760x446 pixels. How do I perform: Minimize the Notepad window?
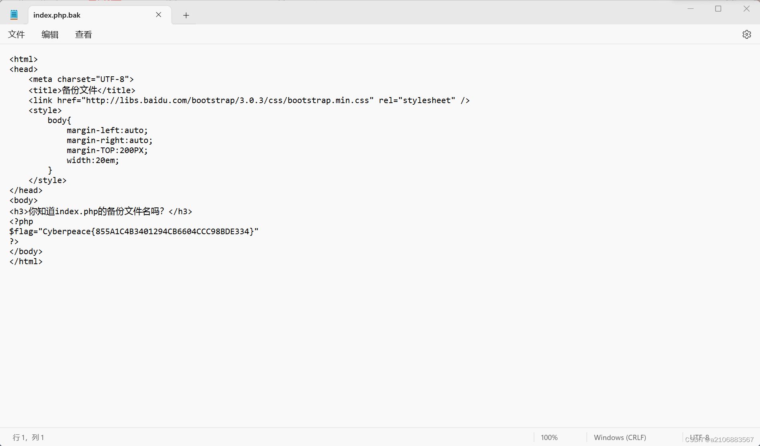(691, 8)
